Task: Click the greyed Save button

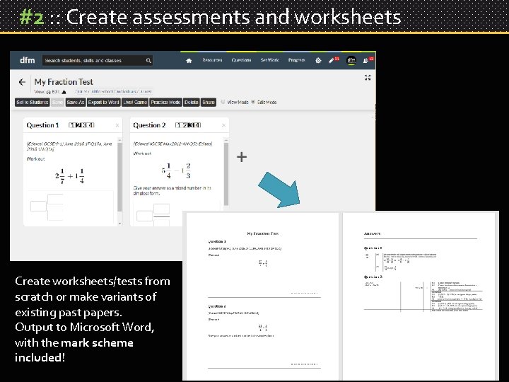Action: click(x=57, y=103)
